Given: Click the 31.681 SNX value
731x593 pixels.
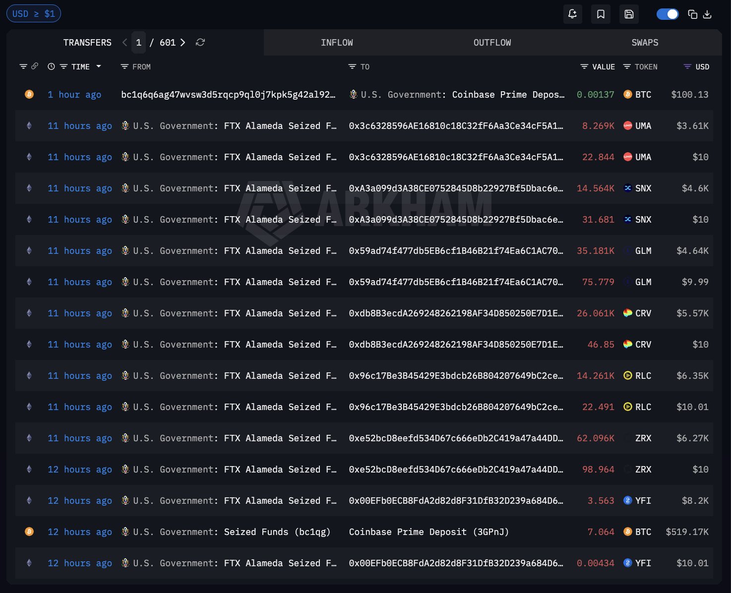Looking at the screenshot, I should [598, 220].
